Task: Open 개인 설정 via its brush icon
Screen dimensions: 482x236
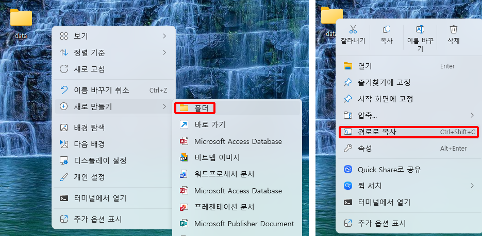Action: click(x=63, y=177)
